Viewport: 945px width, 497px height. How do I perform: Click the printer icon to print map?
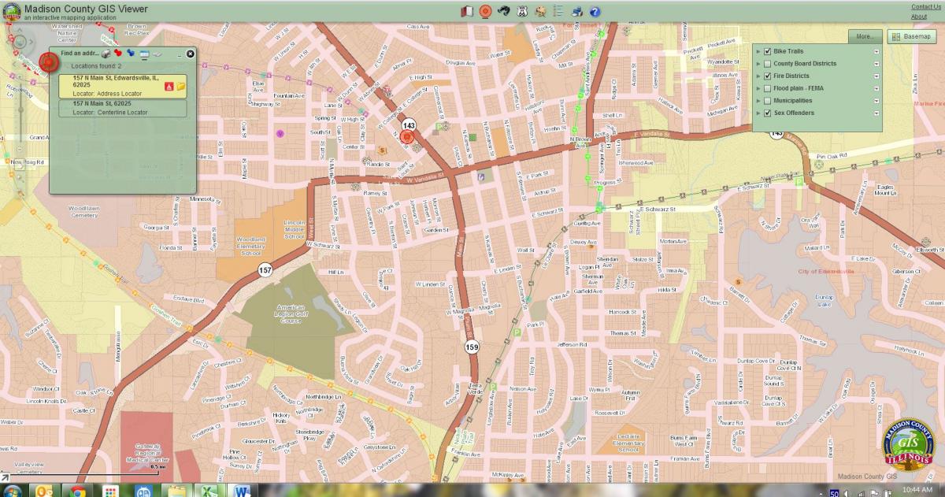pos(577,11)
